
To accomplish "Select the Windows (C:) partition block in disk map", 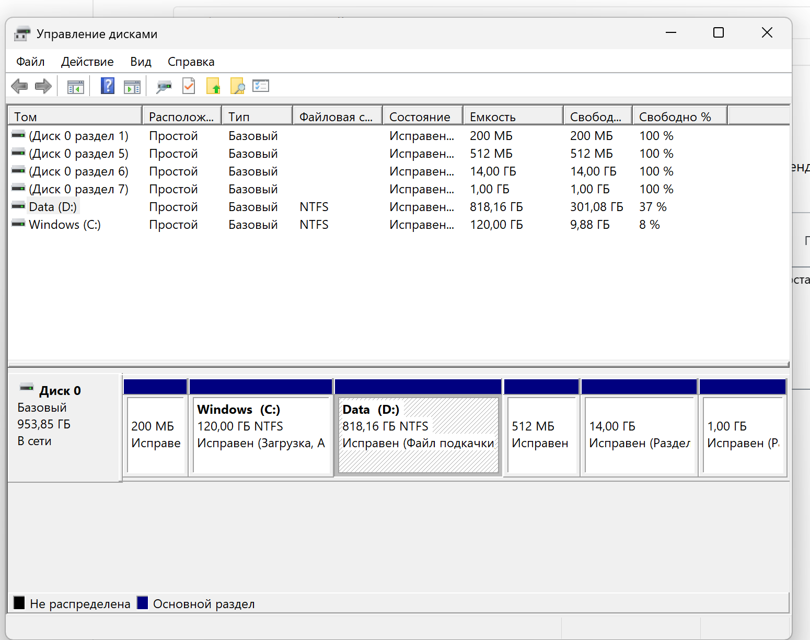I will pos(261,428).
